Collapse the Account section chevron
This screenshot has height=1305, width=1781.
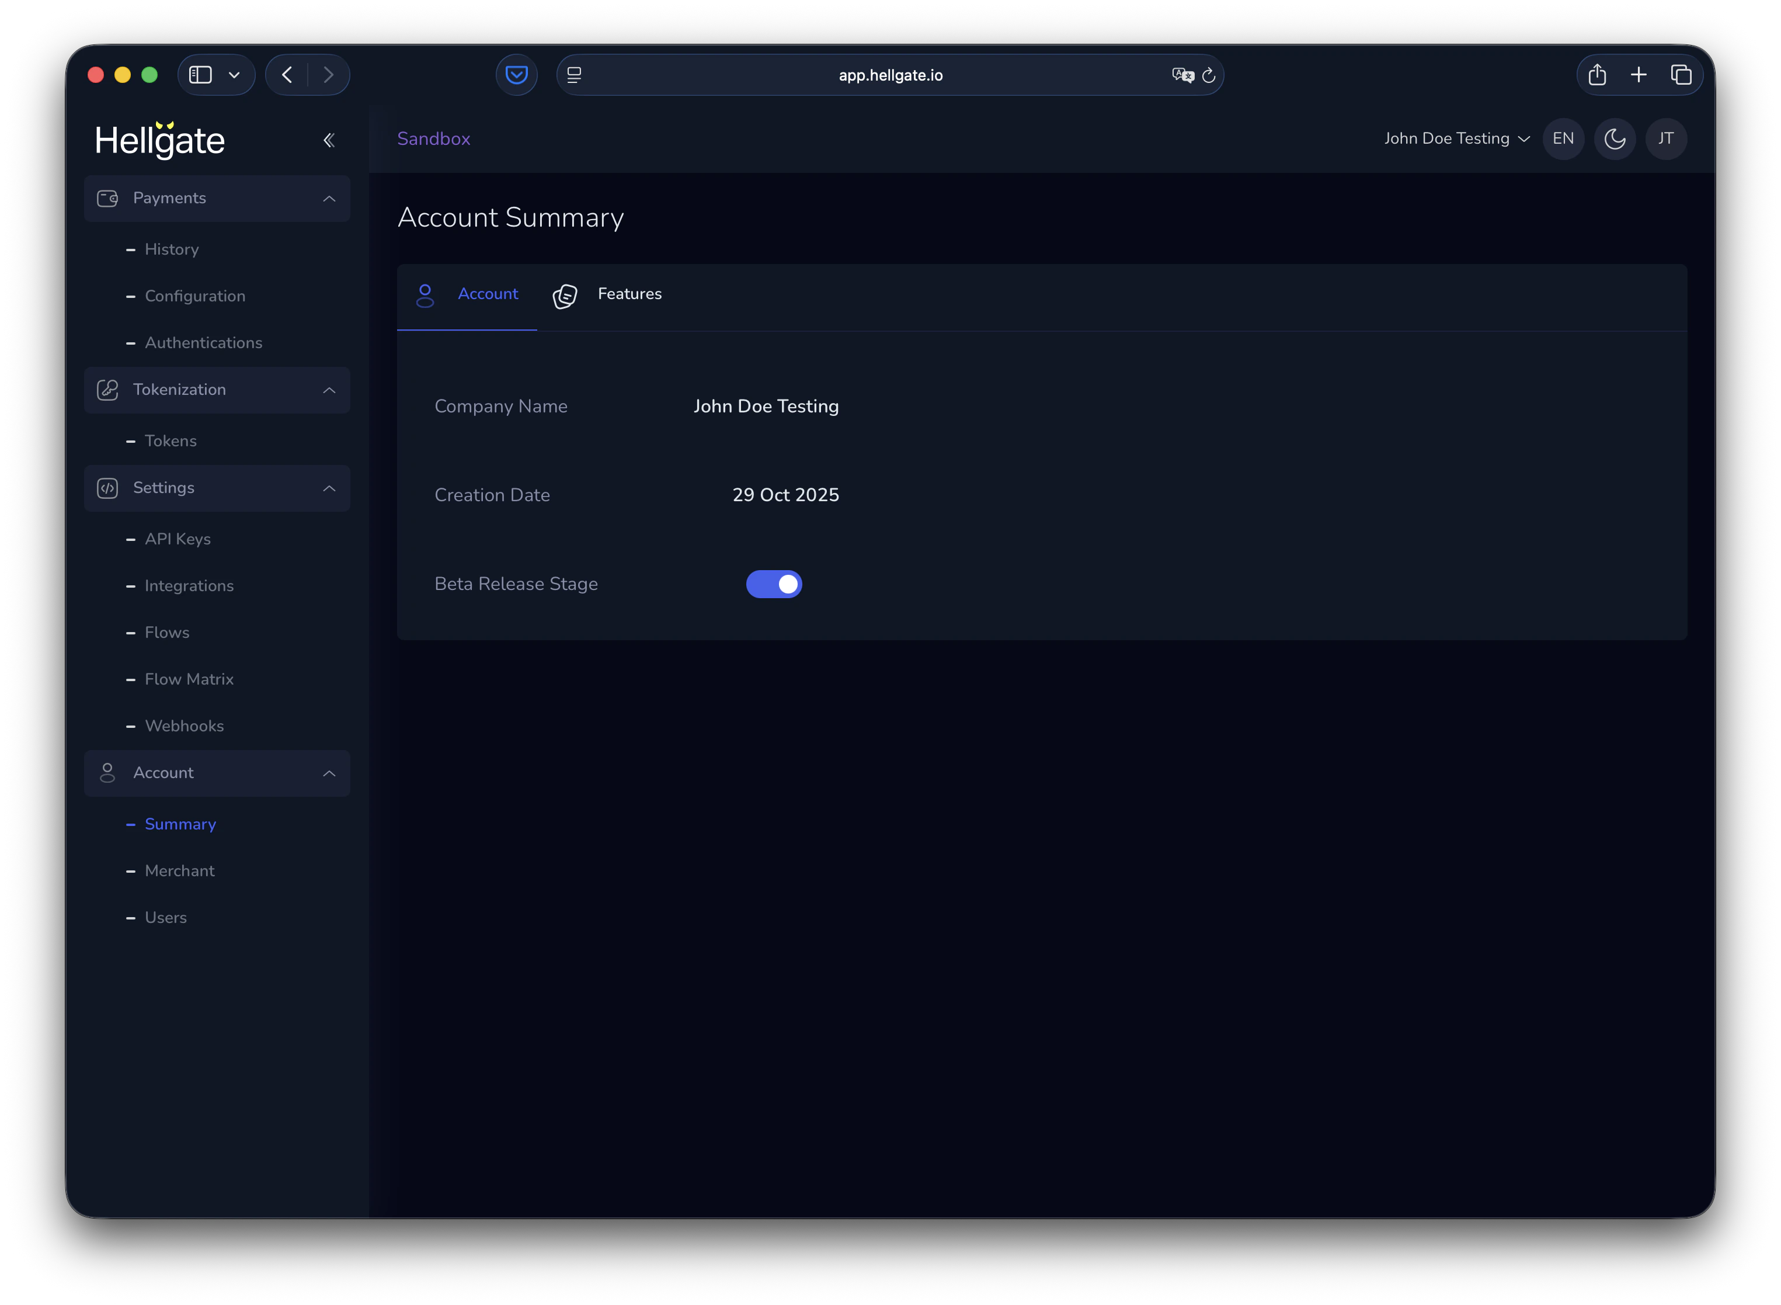[329, 773]
